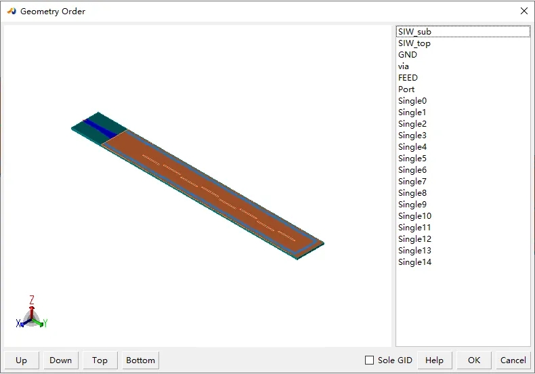Select Single0 in the list
This screenshot has height=374, width=535.
pos(463,101)
